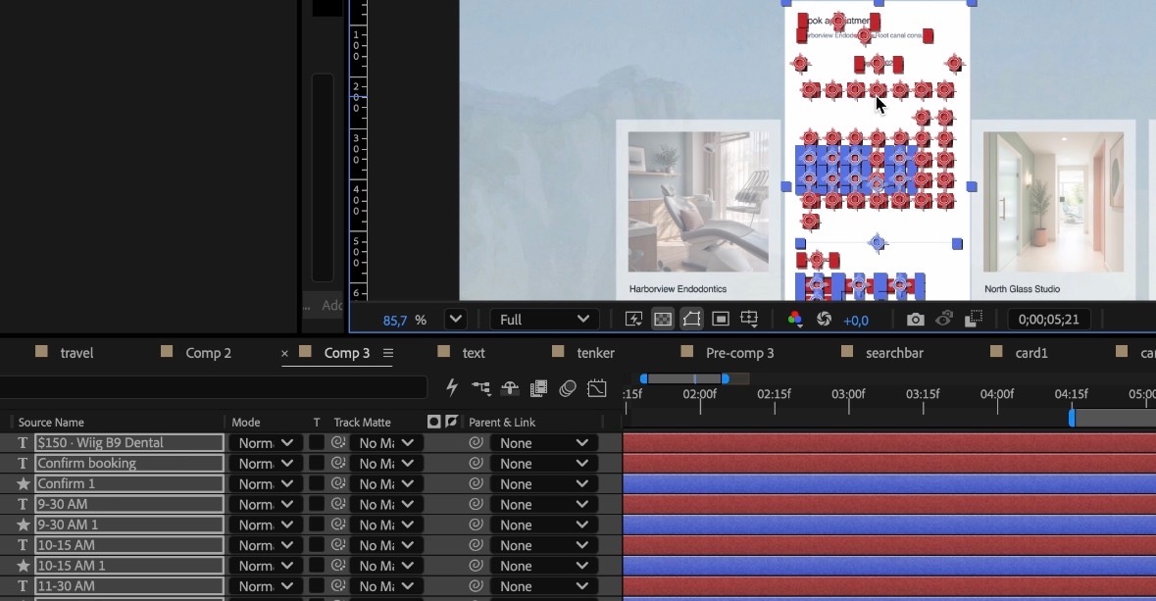Click the 85,7 magnification value

pos(395,320)
